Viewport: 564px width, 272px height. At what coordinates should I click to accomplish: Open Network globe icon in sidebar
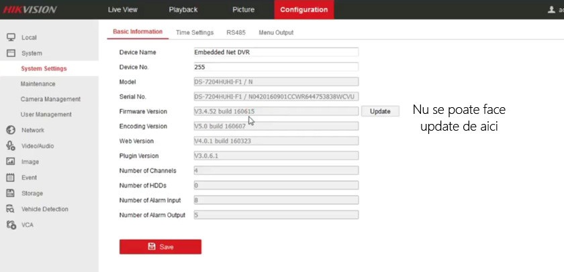point(11,130)
